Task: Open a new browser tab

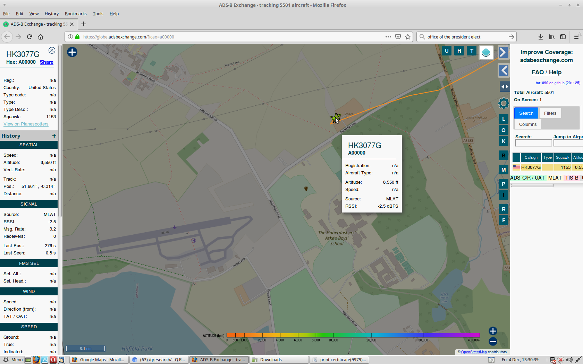Action: [x=84, y=24]
